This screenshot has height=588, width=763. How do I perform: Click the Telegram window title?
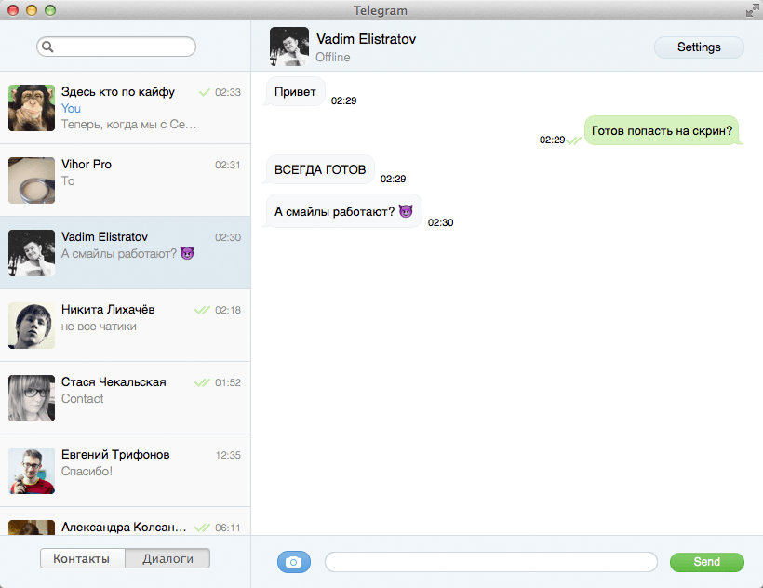pos(380,10)
